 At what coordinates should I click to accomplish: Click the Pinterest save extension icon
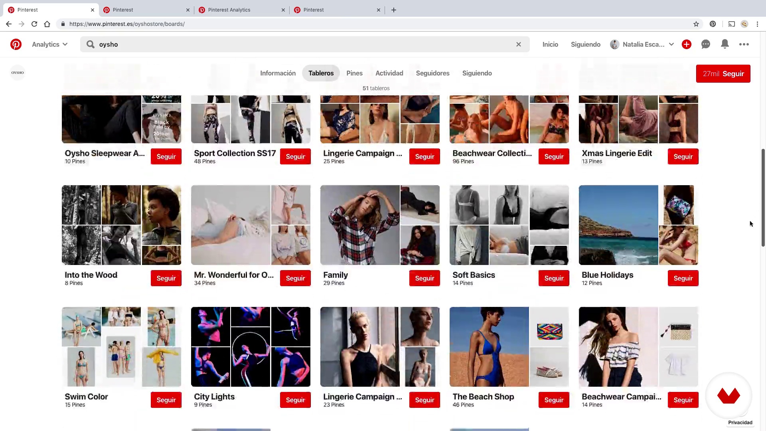(713, 24)
